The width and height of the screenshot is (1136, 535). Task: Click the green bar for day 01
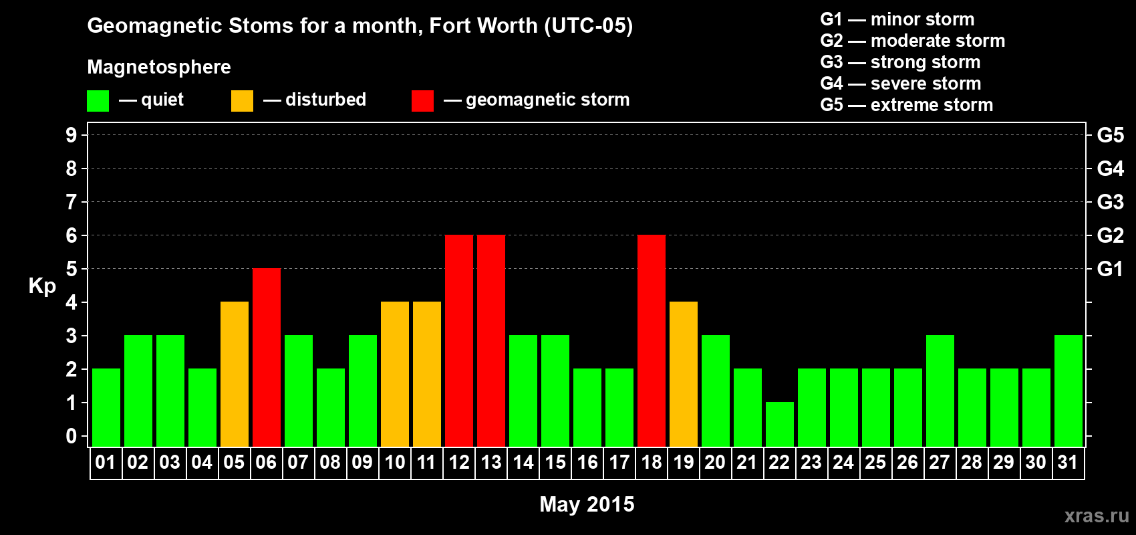(x=106, y=408)
